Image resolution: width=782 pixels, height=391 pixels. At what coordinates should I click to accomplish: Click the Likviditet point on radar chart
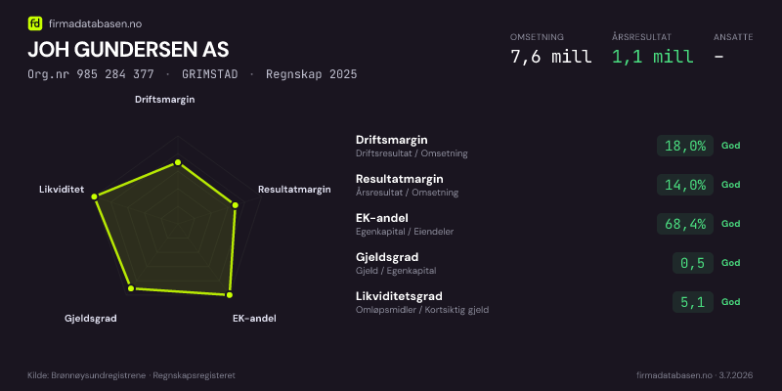(x=94, y=197)
